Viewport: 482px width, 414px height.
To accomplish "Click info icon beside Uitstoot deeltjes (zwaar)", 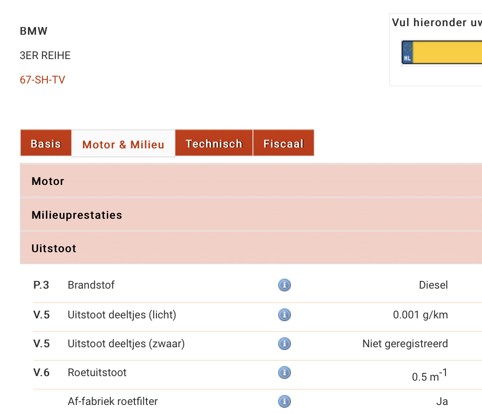I will tap(285, 344).
